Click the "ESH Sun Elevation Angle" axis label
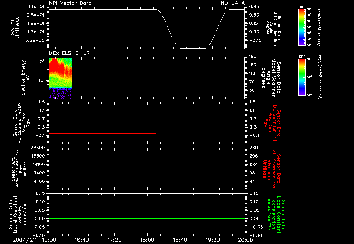This screenshot has width=354, height=244. point(273,28)
